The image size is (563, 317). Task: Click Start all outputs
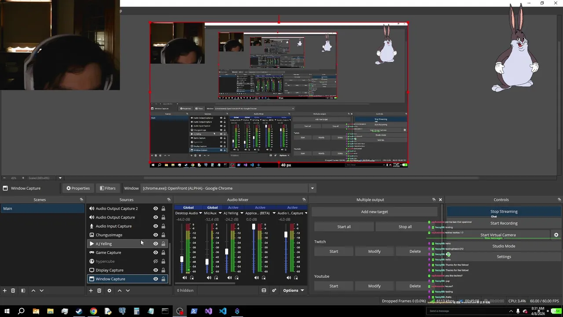[x=344, y=227]
